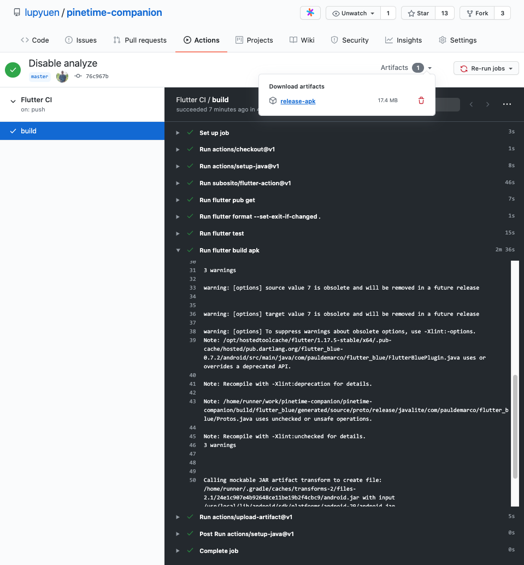Switch to the Pull requests tab

click(x=140, y=40)
